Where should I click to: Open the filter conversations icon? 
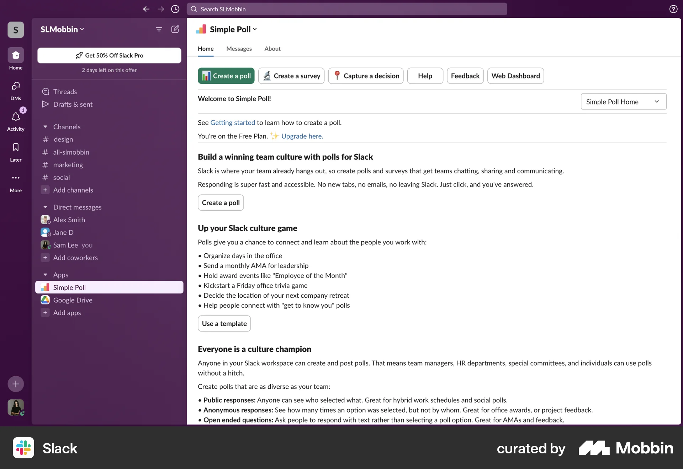(x=159, y=29)
